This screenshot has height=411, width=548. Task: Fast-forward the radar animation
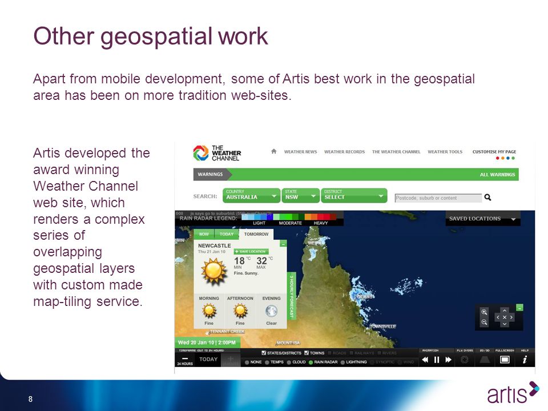point(448,360)
